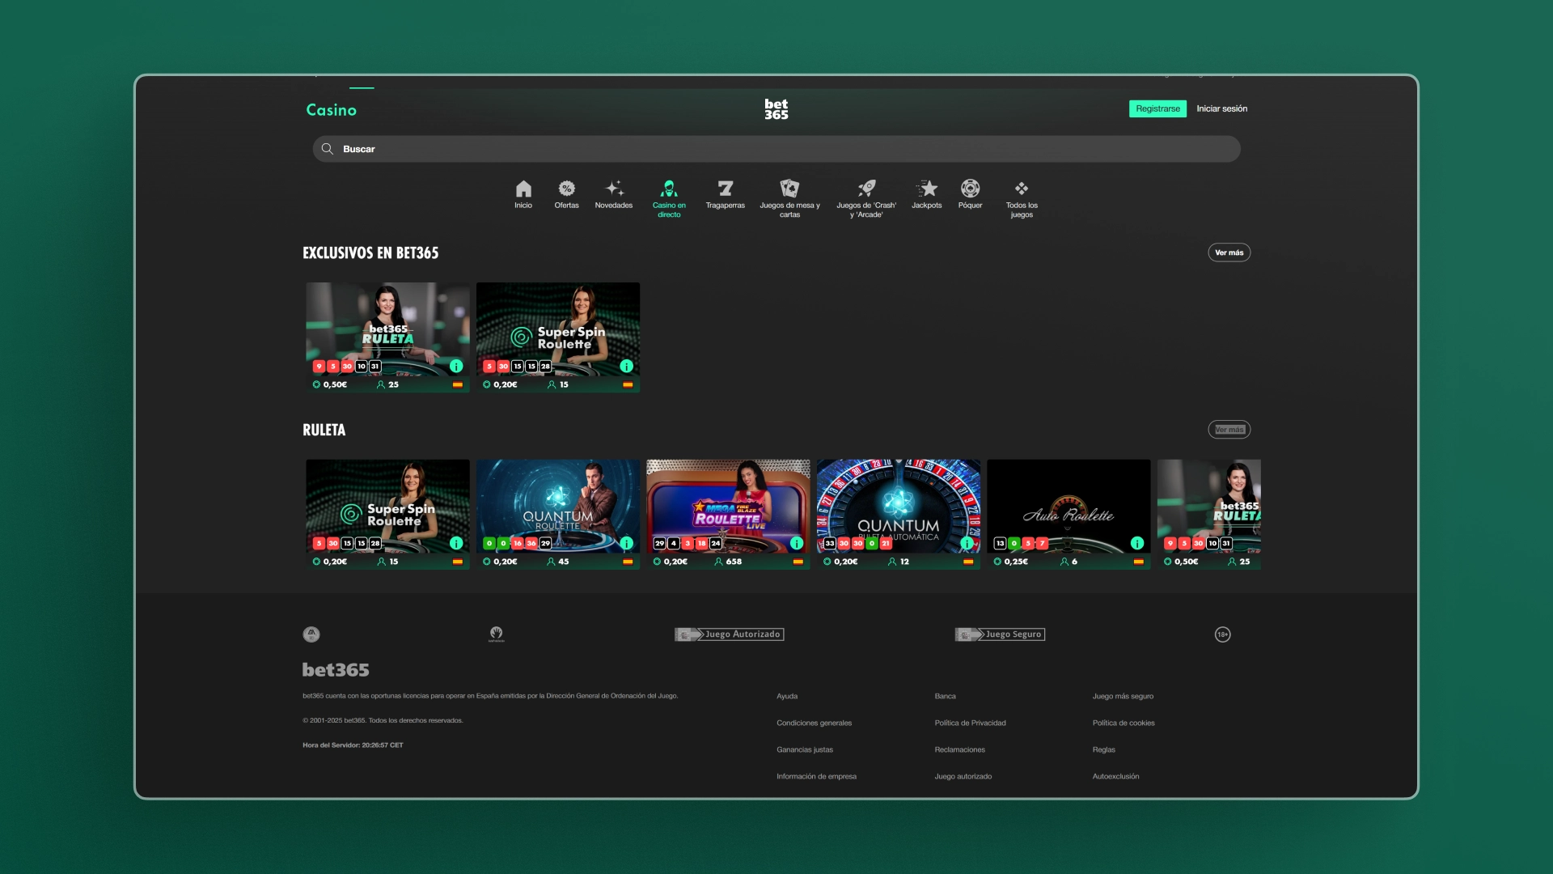Show info for bet365 Ruleta in Exclusivos
This screenshot has height=874, width=1553.
pos(456,366)
